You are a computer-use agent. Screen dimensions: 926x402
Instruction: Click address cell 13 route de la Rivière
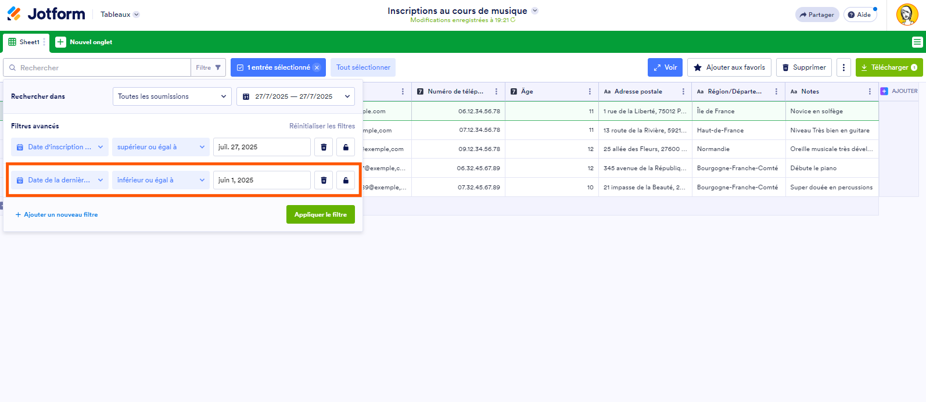(x=645, y=130)
